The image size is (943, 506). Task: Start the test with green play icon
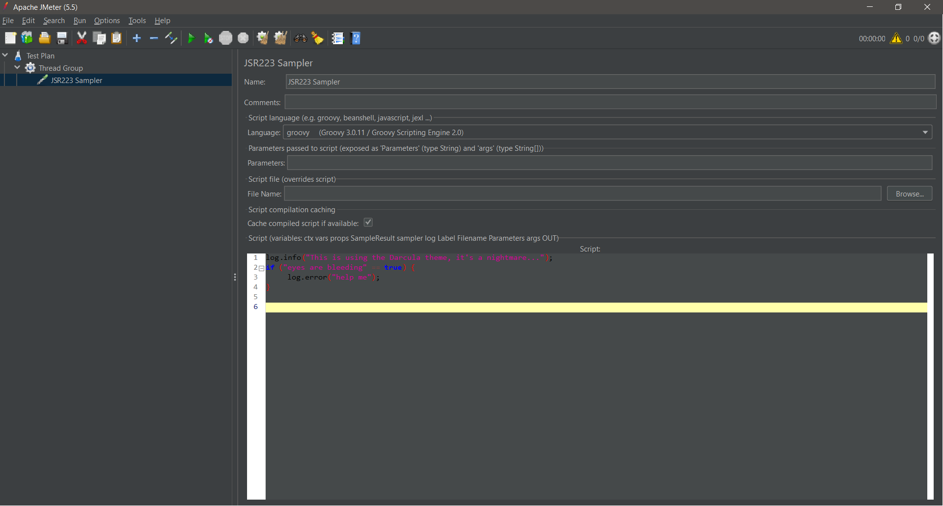coord(191,38)
